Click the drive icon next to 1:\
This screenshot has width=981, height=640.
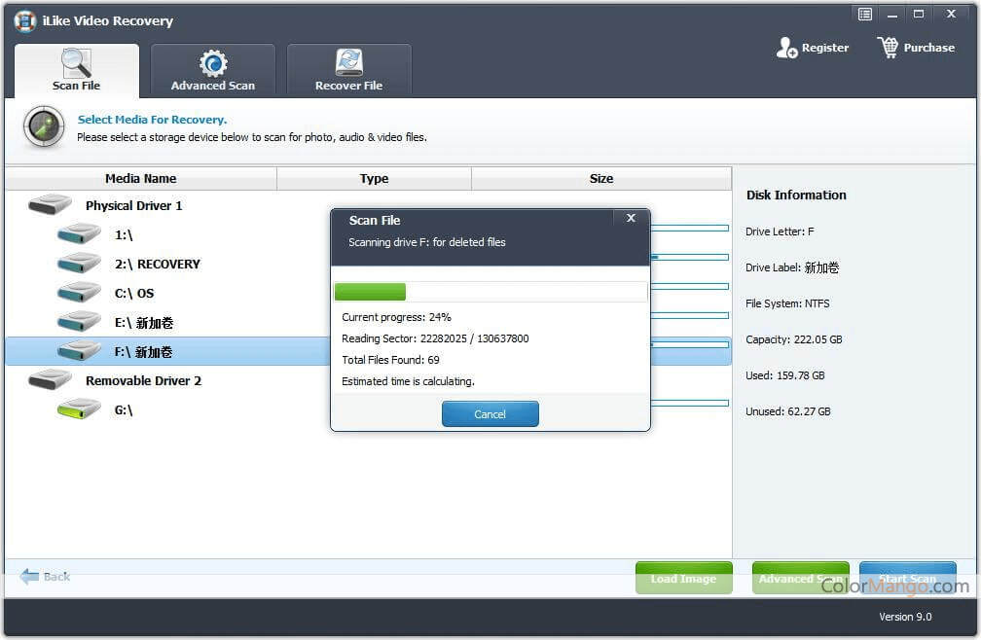[x=79, y=234]
